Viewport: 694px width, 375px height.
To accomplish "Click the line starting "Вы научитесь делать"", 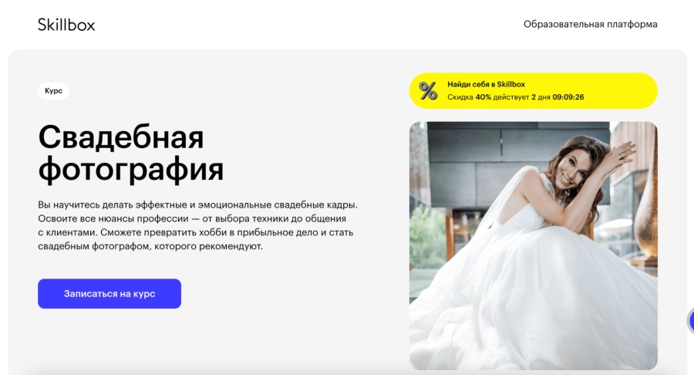I will [x=197, y=205].
